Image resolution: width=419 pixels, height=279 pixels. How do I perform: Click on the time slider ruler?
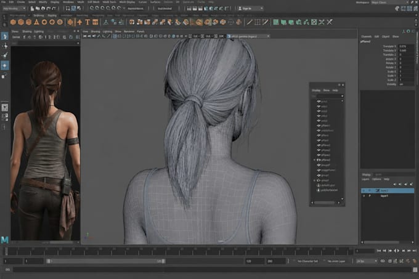[x=178, y=251]
